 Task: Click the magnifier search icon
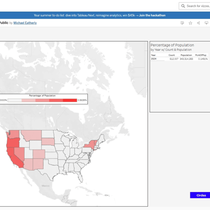(183, 6)
